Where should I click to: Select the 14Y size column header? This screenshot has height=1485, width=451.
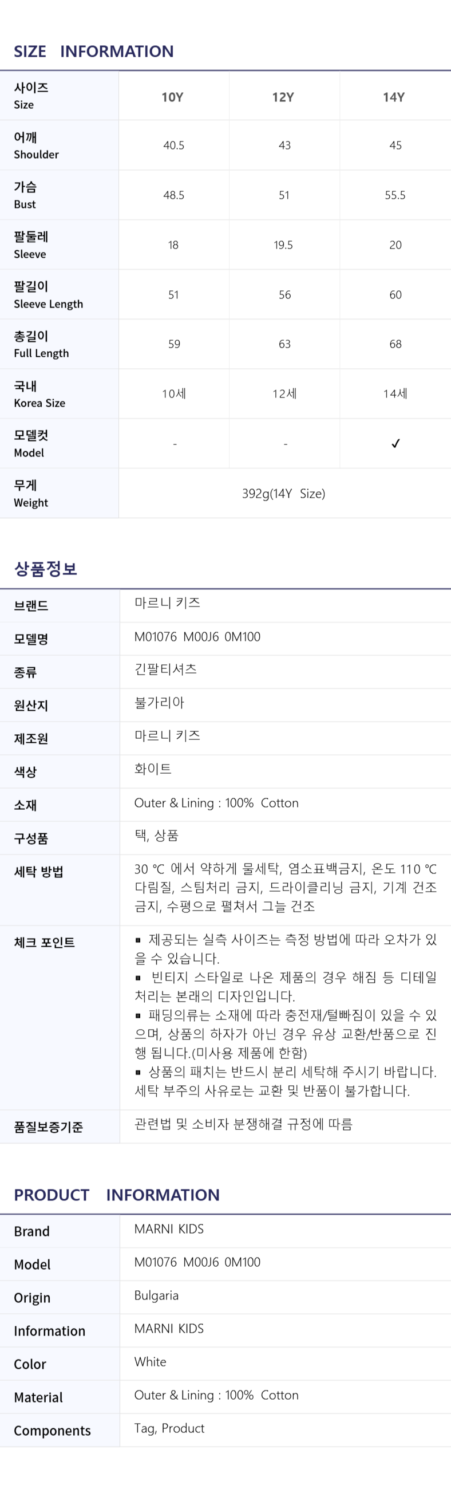pyautogui.click(x=394, y=97)
